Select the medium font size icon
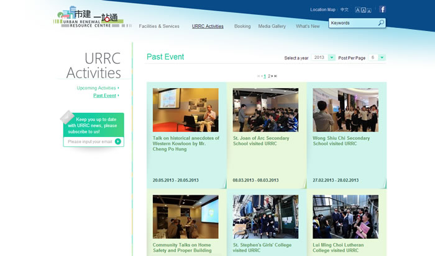This screenshot has width=435, height=256. coord(362,11)
